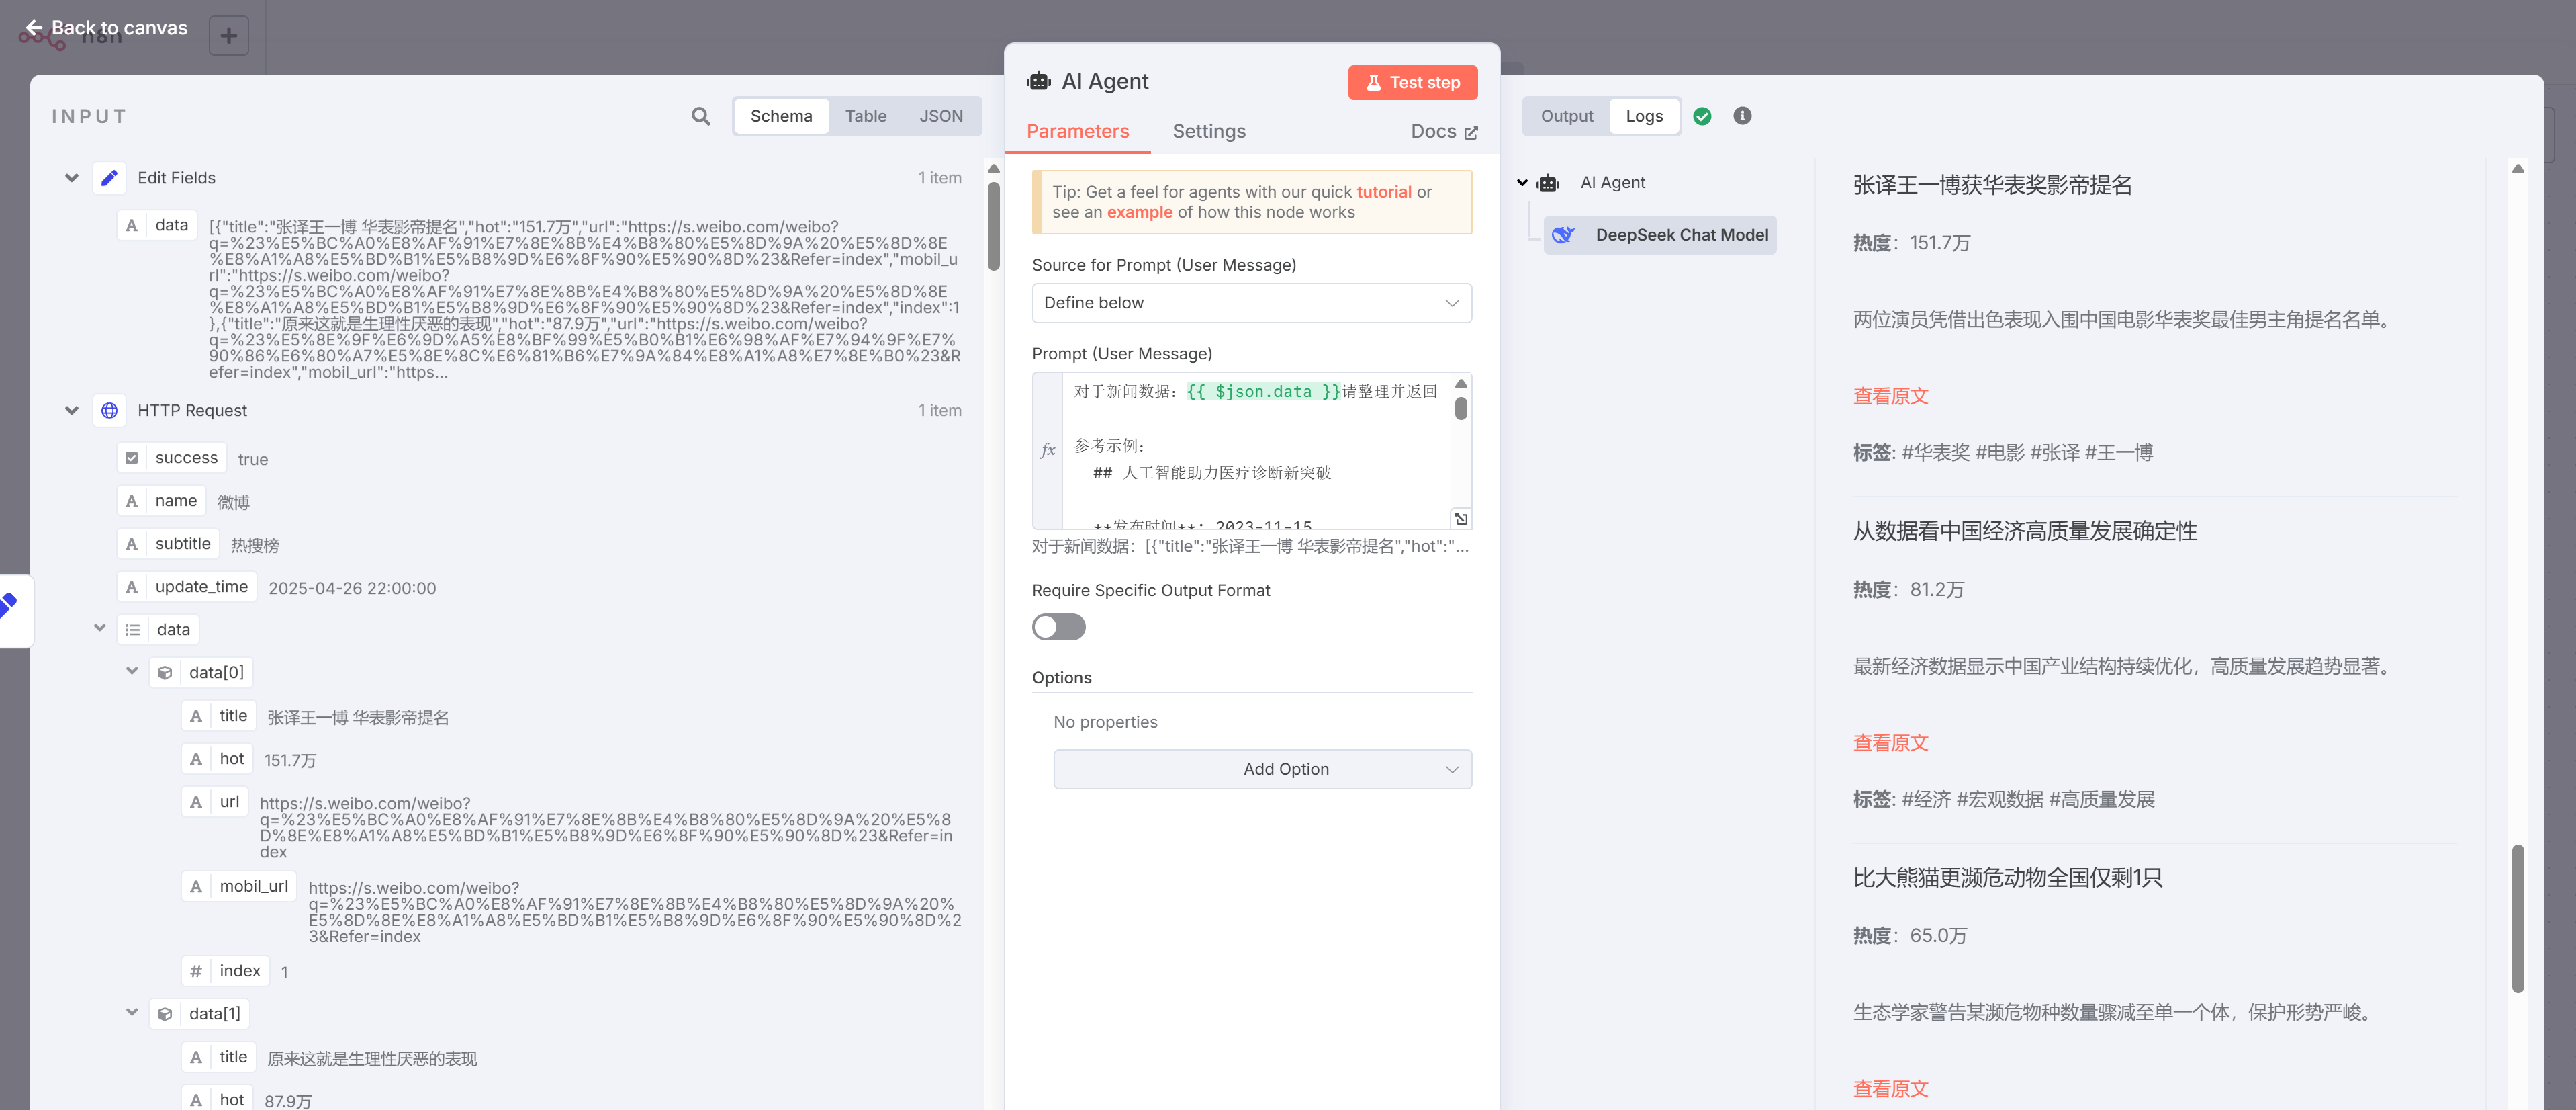This screenshot has height=1110, width=2576.
Task: Click the success boolean checkbox icon
Action: coord(132,458)
